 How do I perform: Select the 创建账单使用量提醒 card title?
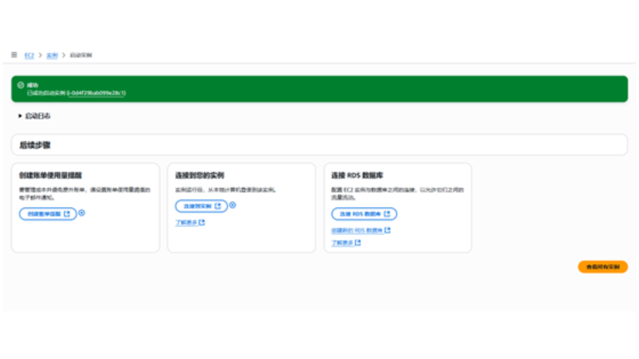click(x=51, y=175)
